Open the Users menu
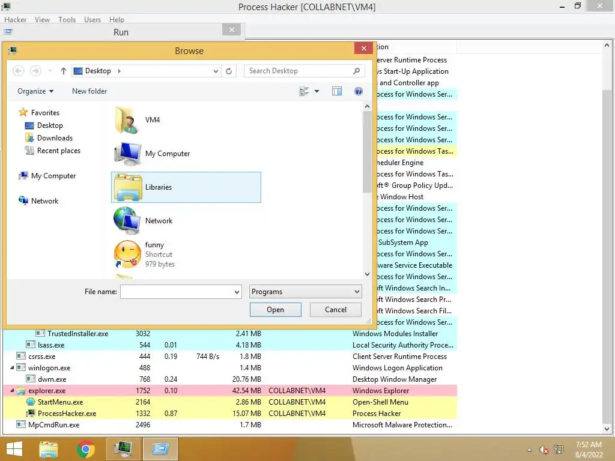The image size is (615, 461). 92,20
